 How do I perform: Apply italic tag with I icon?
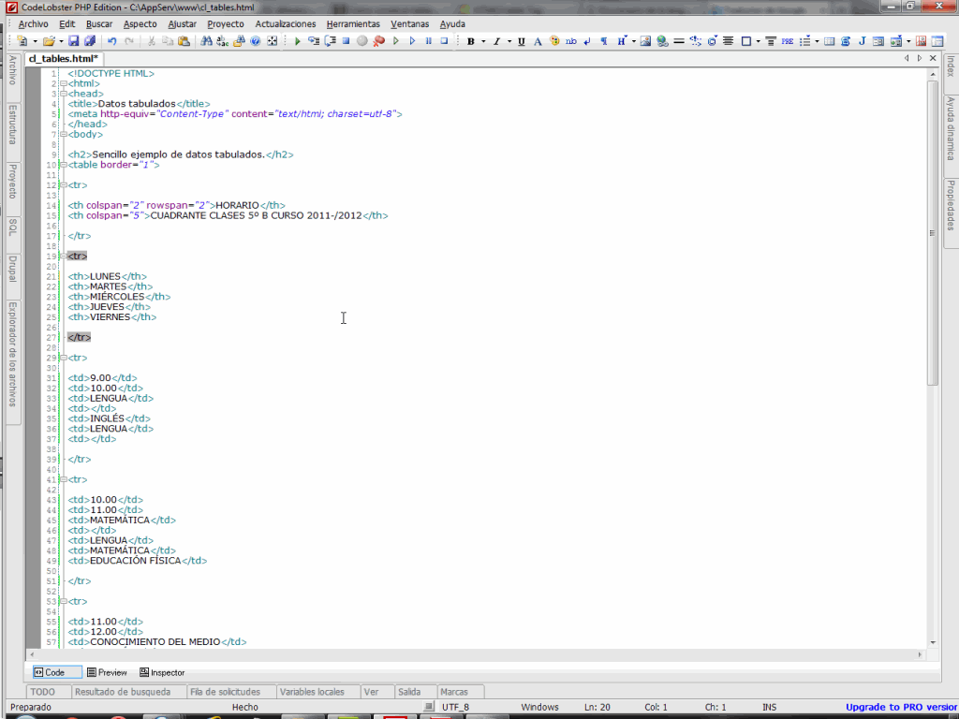coord(496,41)
